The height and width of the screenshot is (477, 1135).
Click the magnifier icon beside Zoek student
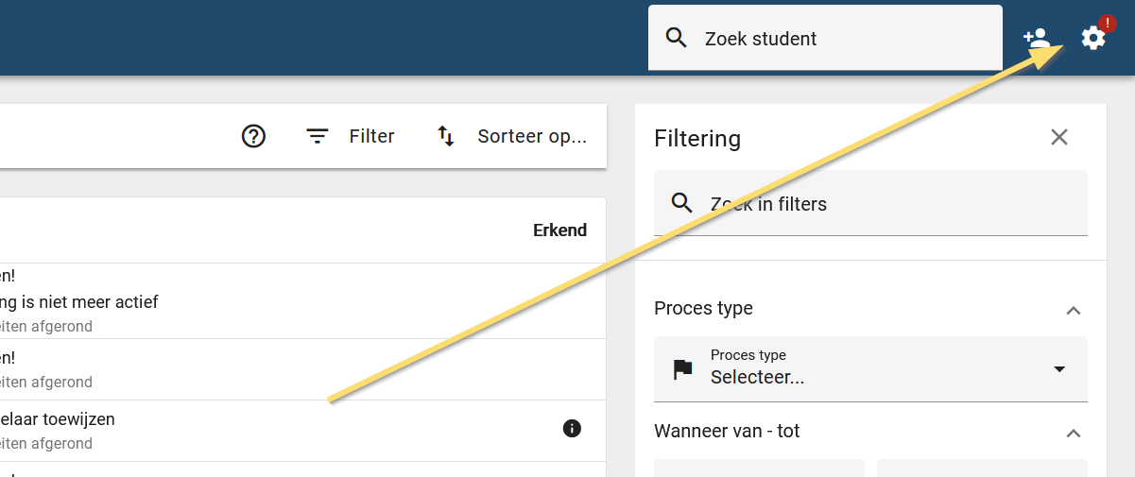(676, 38)
